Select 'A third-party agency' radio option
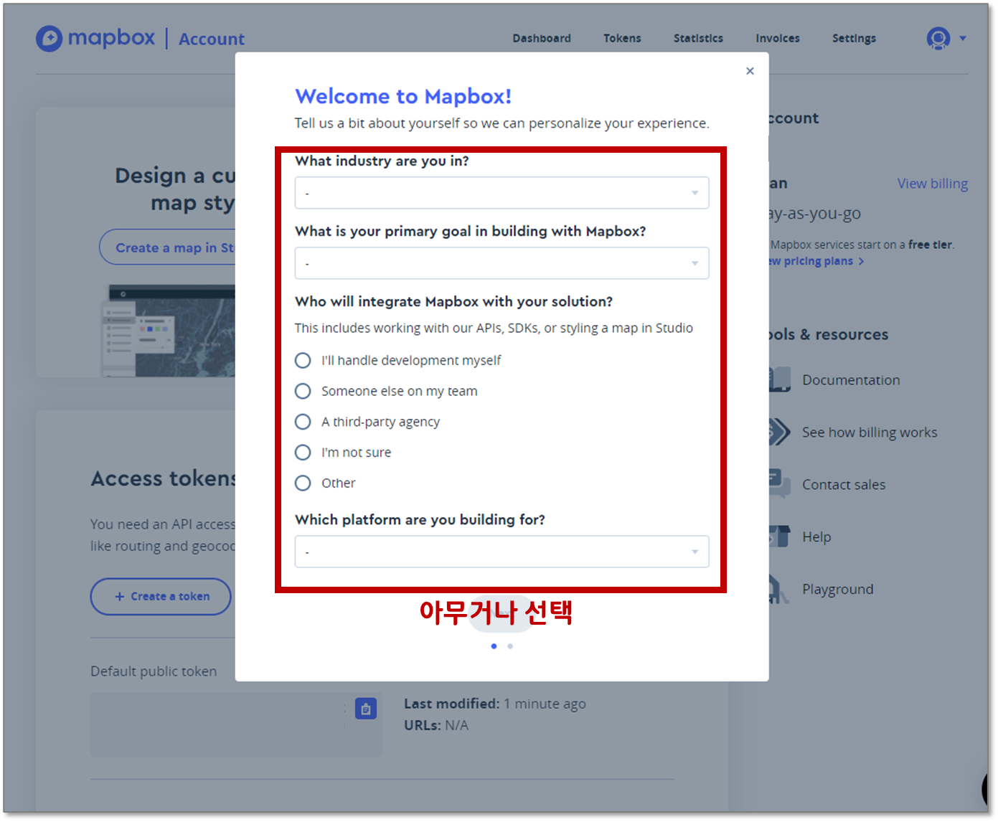 click(303, 422)
